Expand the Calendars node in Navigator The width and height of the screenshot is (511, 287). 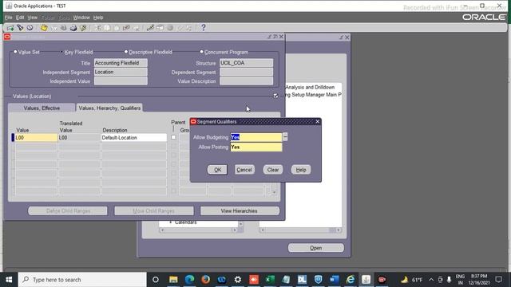coord(170,222)
